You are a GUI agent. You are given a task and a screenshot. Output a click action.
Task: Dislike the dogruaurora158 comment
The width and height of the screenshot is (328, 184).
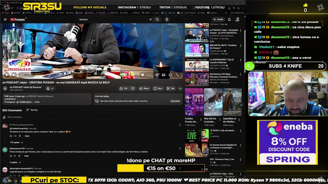pyautogui.click(x=19, y=156)
